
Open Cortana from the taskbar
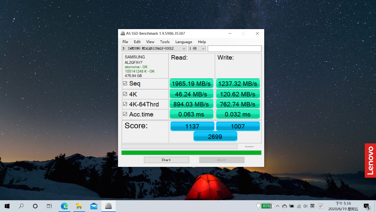(x=35, y=206)
